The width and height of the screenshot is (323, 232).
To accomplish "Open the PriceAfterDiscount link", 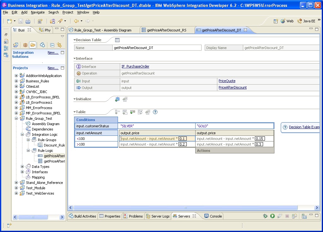I will [x=232, y=87].
